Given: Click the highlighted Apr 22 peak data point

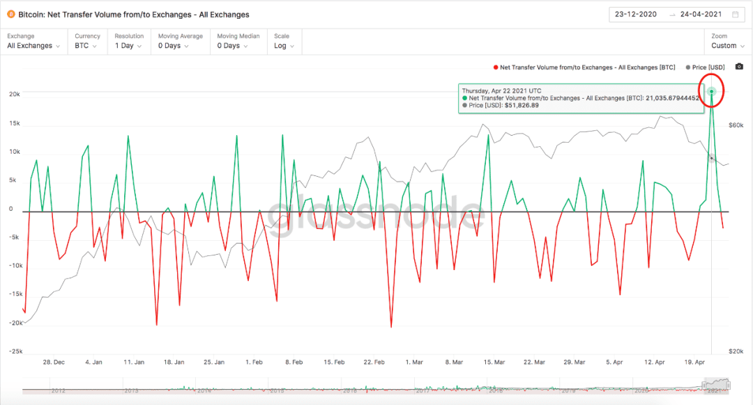Looking at the screenshot, I should (x=712, y=92).
